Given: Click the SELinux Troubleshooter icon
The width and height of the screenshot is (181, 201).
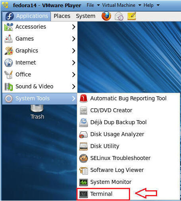Looking at the screenshot, I should point(84,158).
